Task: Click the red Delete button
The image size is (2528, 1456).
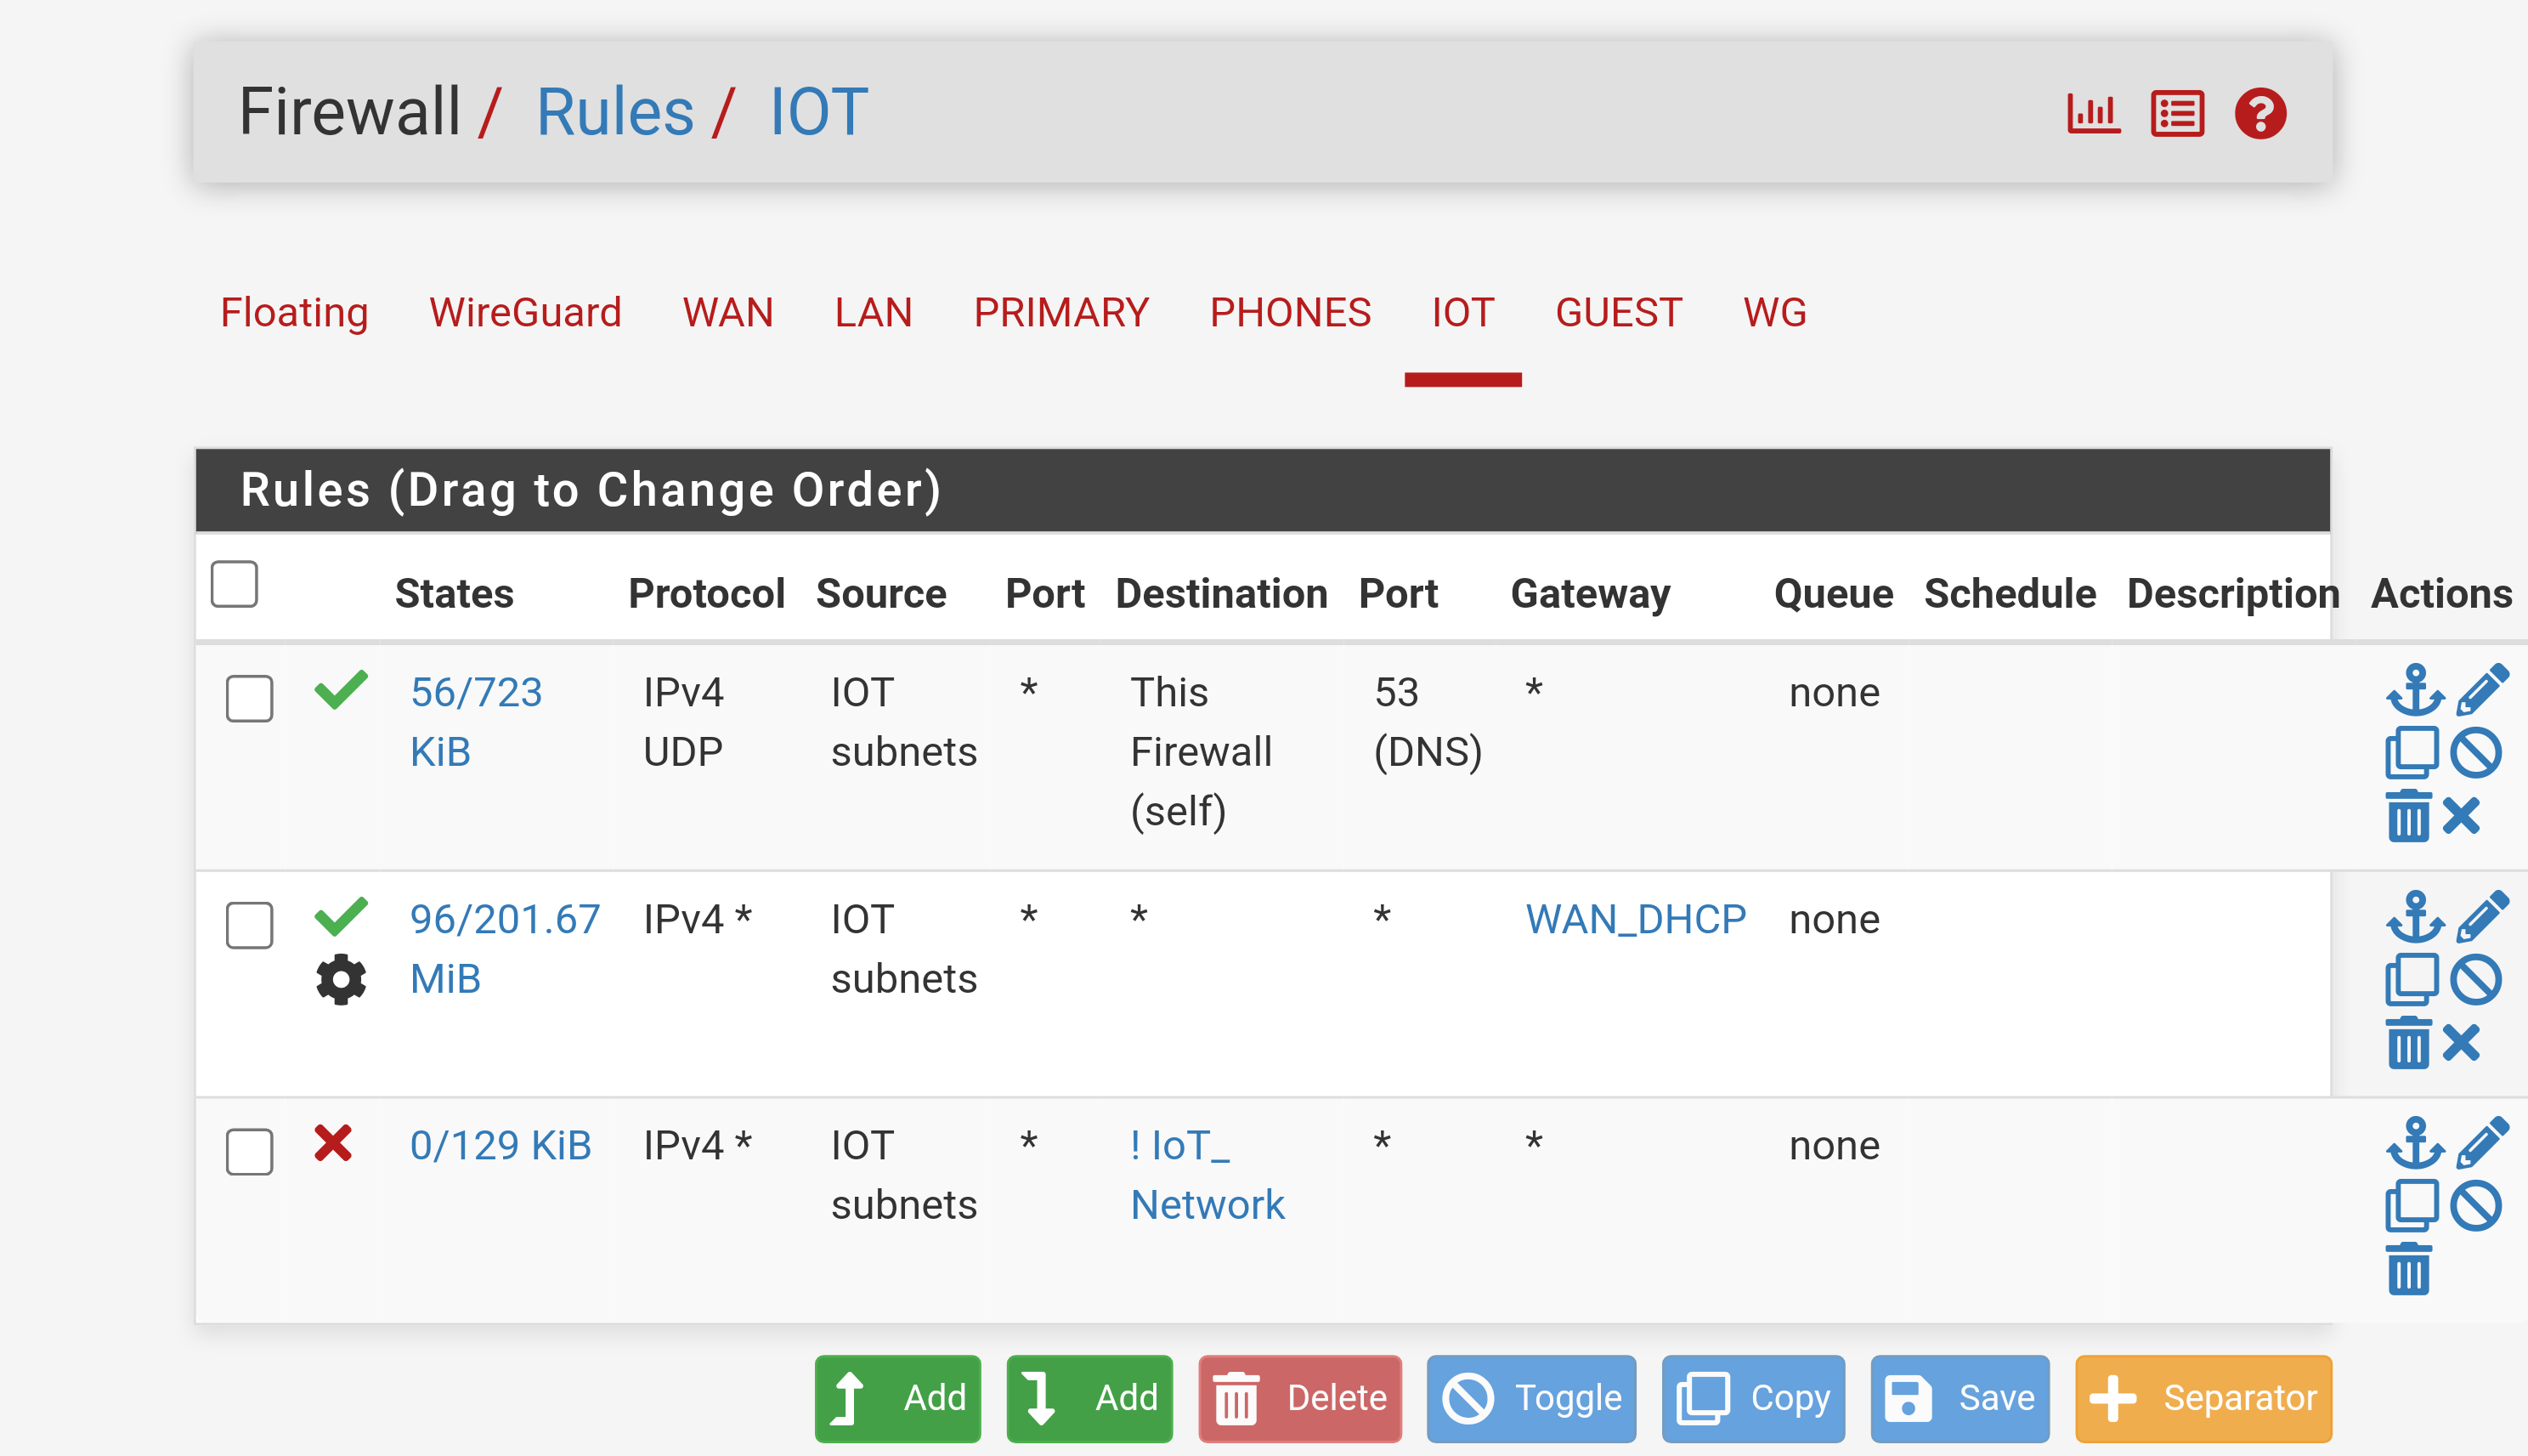Action: pos(1299,1398)
